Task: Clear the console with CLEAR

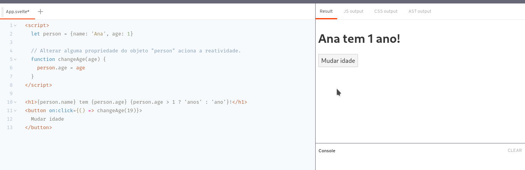Action: click(515, 151)
